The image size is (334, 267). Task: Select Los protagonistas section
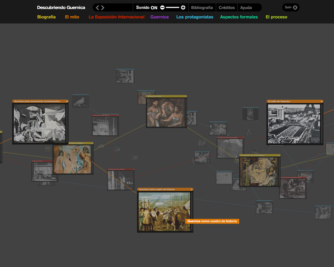[x=195, y=17]
